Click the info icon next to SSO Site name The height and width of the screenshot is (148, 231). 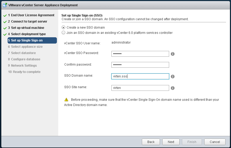pos(173,88)
